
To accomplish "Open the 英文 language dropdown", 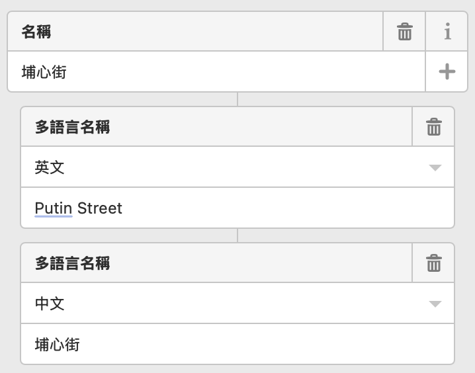I will click(237, 167).
